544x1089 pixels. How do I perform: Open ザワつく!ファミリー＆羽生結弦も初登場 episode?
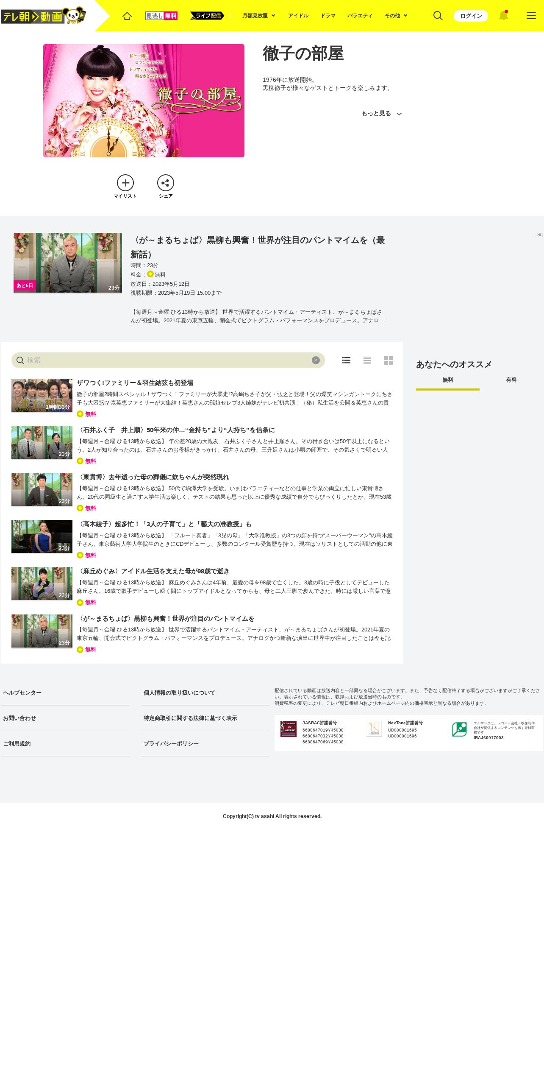(x=135, y=383)
